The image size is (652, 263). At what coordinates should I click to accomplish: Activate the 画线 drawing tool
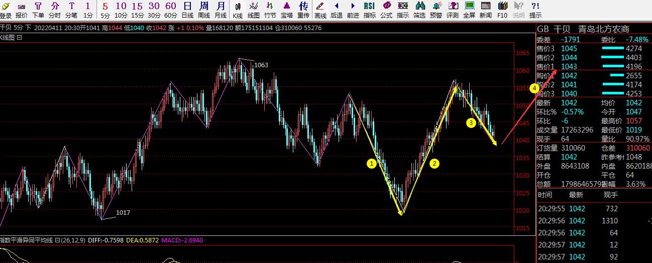[x=320, y=10]
